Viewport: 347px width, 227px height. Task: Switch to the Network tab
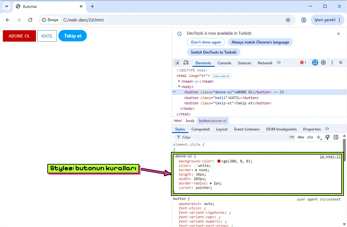(265, 63)
